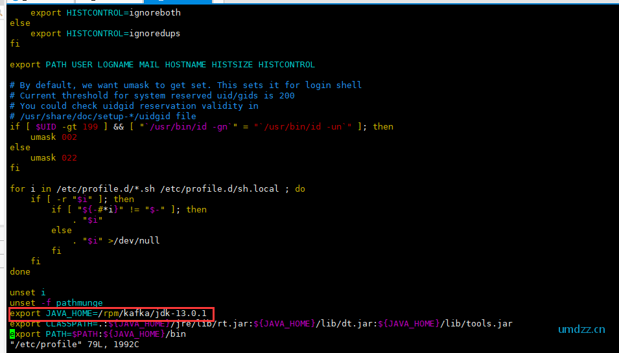The width and height of the screenshot is (619, 353).
Task: Click the "# /usr/share/doc/setup-*/uidgid file" comment
Action: (x=103, y=117)
